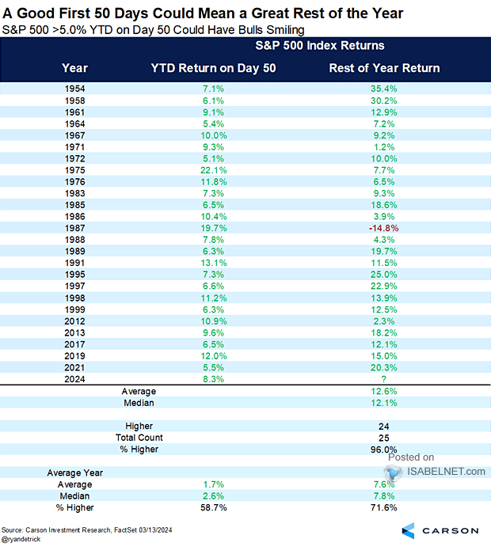Click the 9.6% YTD value for 2013
491x554 pixels.
point(213,333)
